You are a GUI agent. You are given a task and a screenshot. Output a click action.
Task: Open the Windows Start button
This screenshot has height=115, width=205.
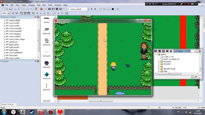click(4, 112)
